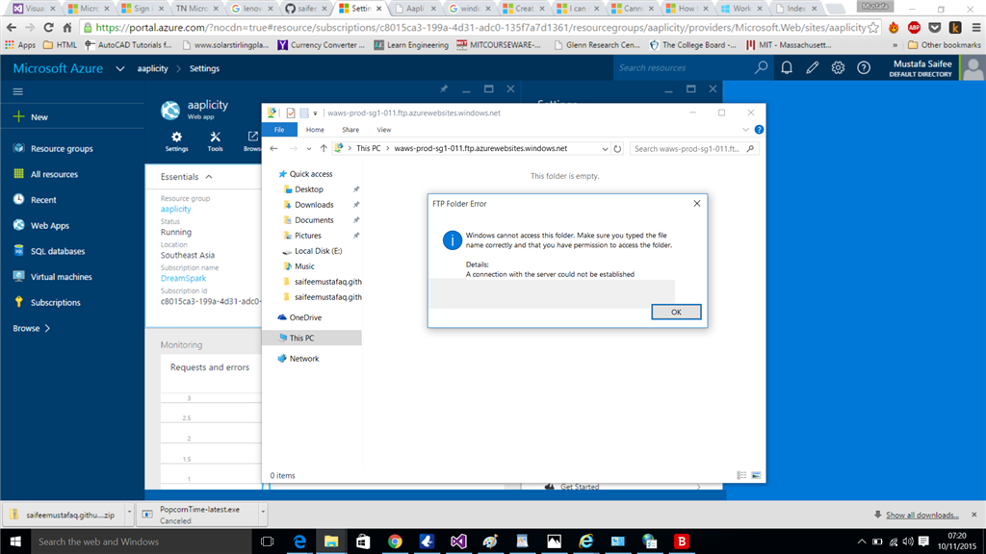
Task: Refresh the FTP folder in Explorer
Action: [617, 149]
